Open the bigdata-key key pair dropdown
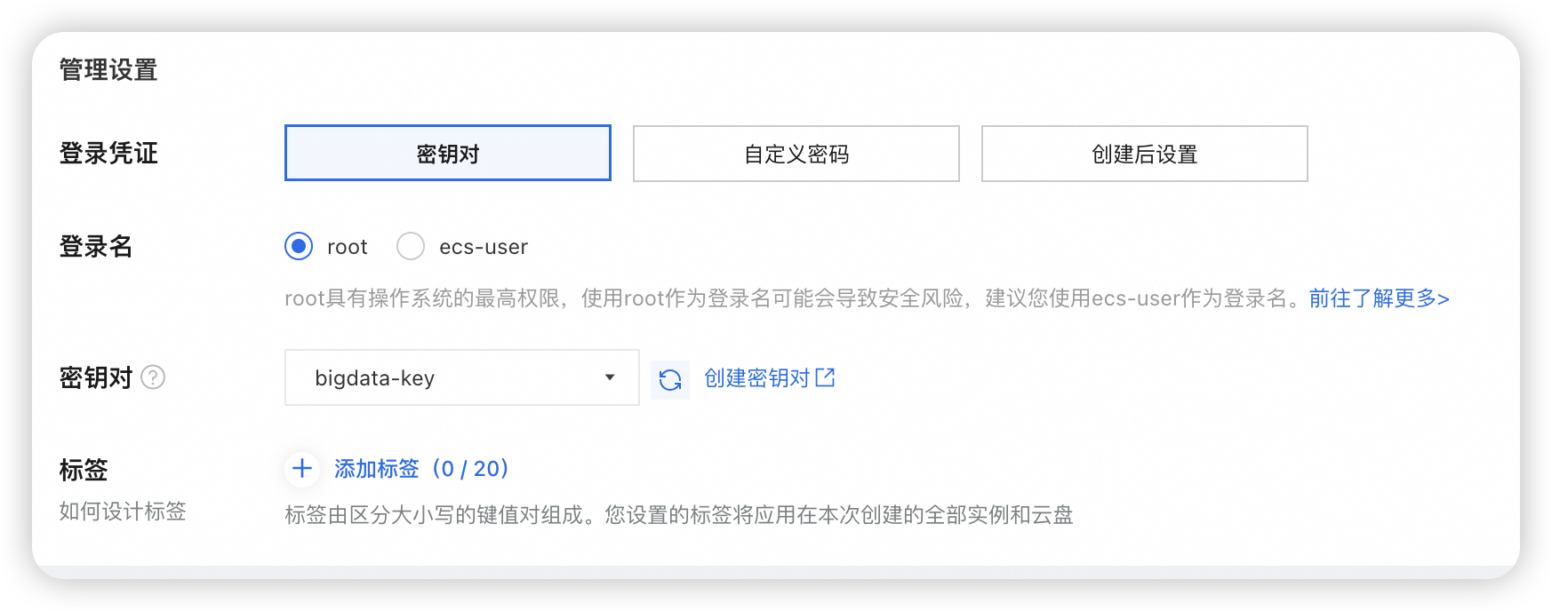Screen dimensions: 1552x611 [461, 377]
